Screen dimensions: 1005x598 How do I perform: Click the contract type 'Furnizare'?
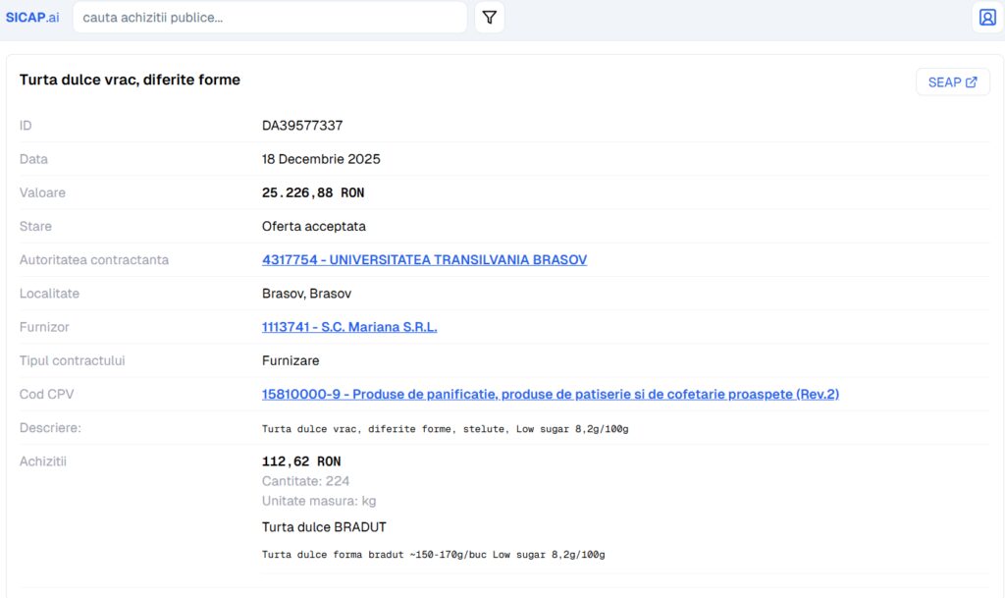tap(291, 360)
